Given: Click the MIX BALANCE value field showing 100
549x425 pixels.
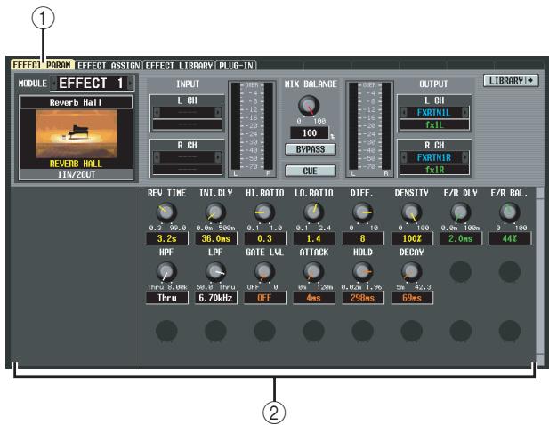Looking at the screenshot, I should click(x=310, y=132).
